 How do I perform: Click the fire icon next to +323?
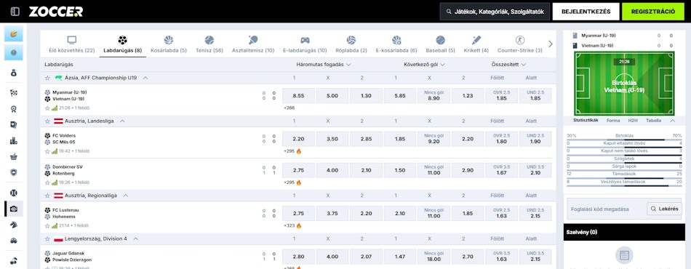coord(299,226)
